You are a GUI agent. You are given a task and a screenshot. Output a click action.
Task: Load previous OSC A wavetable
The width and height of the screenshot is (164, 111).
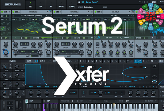point(49,16)
